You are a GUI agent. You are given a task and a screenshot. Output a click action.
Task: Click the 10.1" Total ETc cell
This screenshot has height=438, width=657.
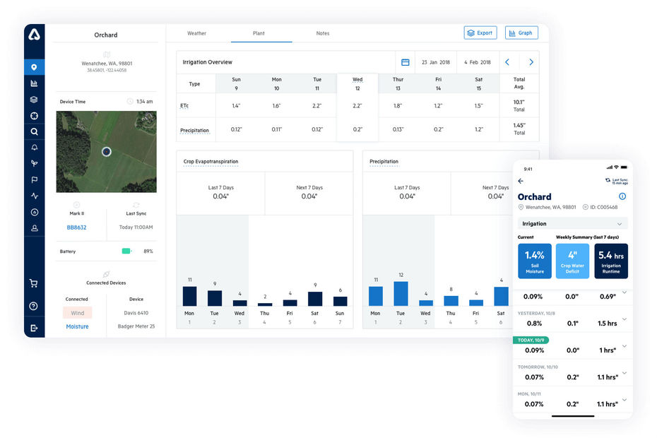(x=519, y=105)
